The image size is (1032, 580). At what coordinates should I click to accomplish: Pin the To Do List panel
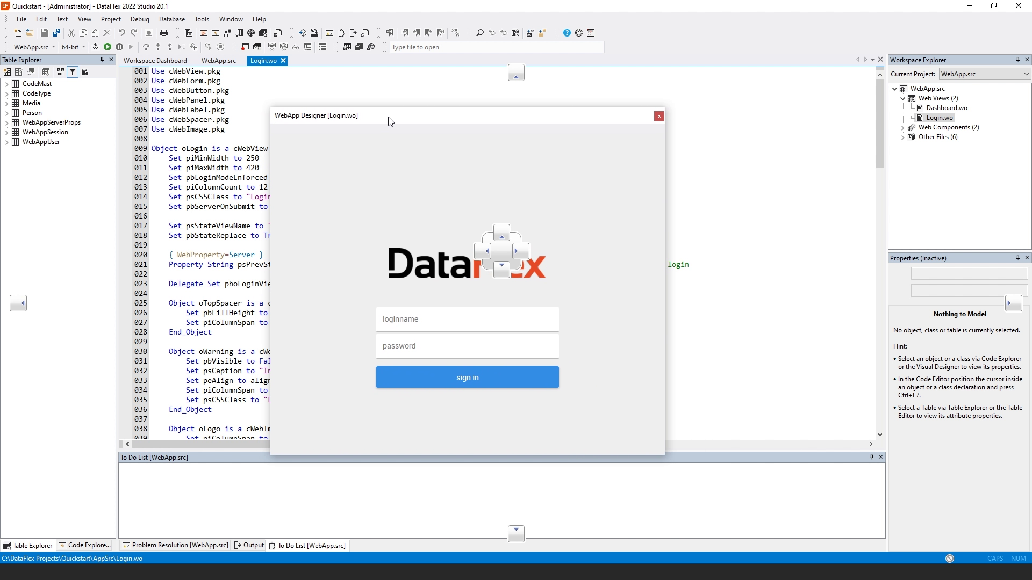click(x=871, y=457)
